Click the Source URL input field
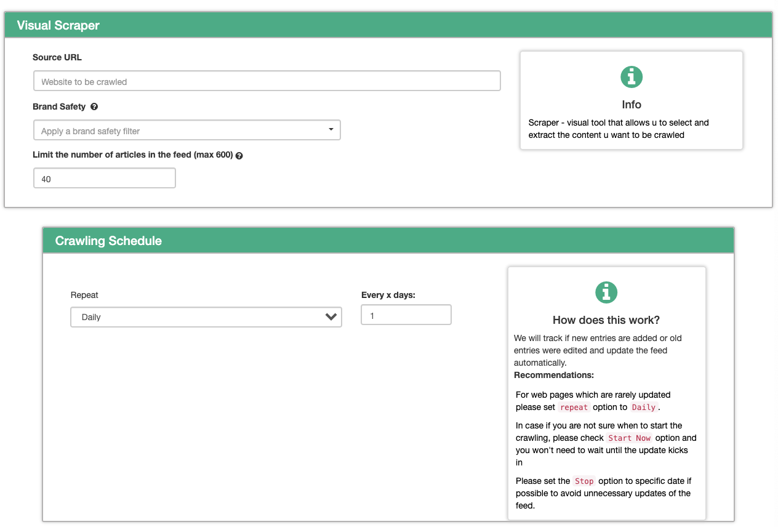Viewport: 778px width, 527px height. (x=267, y=81)
